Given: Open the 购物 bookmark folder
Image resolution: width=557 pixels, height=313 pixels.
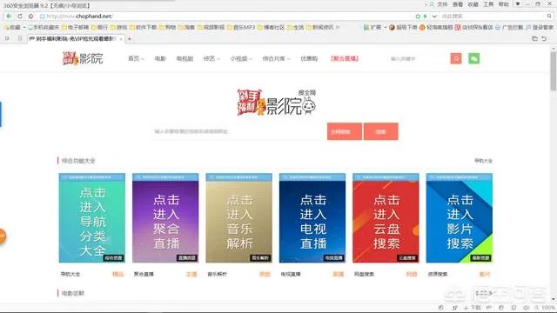Looking at the screenshot, I should [x=168, y=27].
